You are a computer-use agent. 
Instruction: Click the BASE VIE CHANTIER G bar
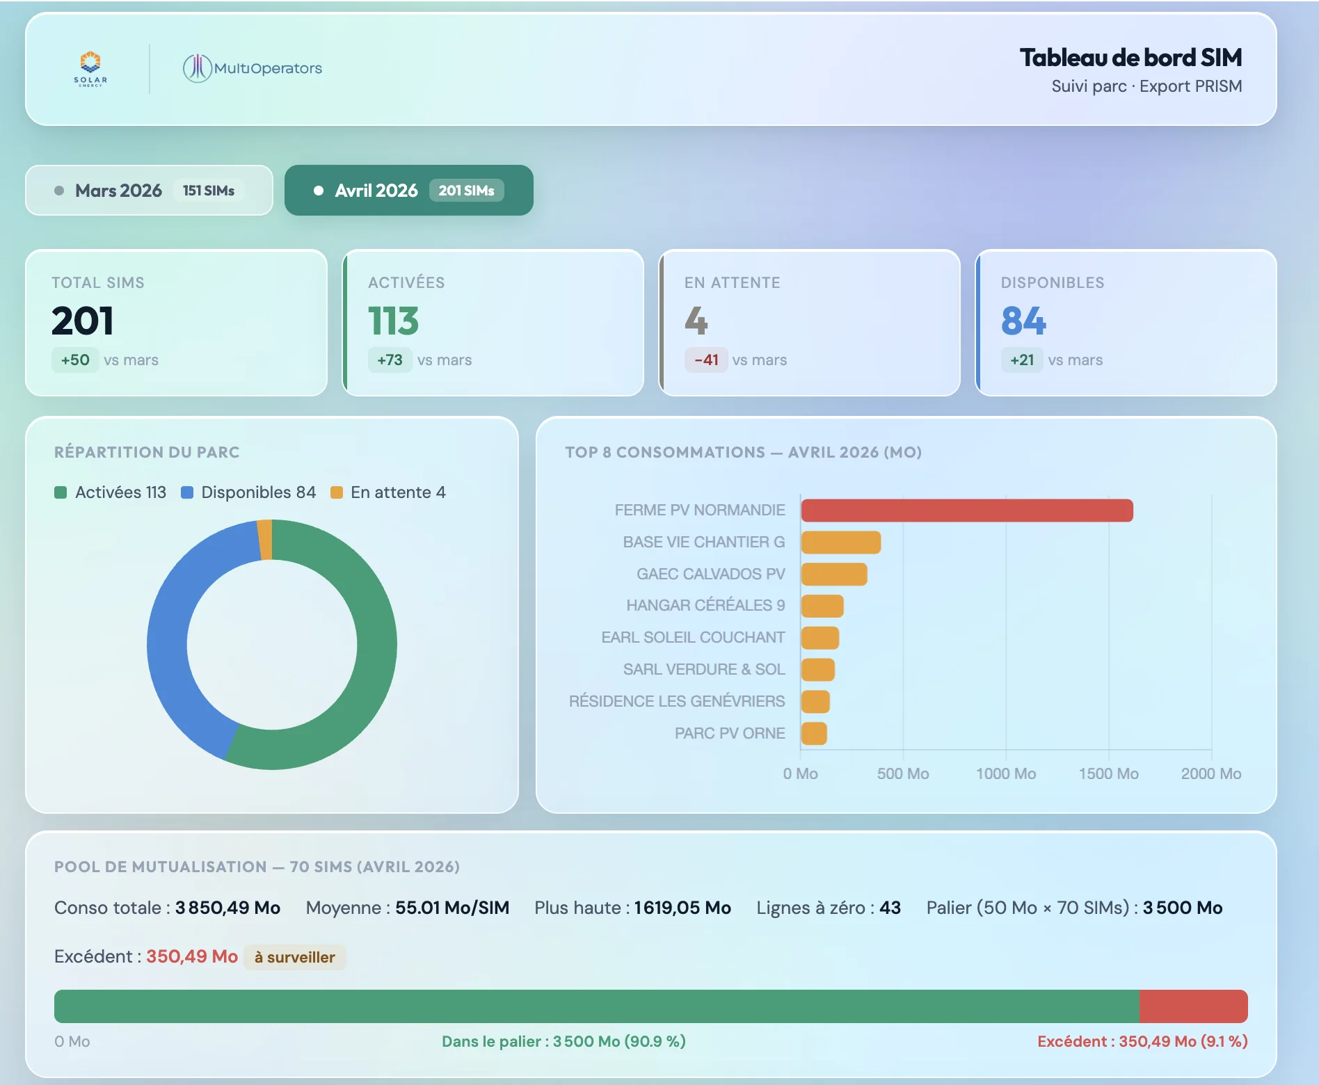(x=841, y=542)
